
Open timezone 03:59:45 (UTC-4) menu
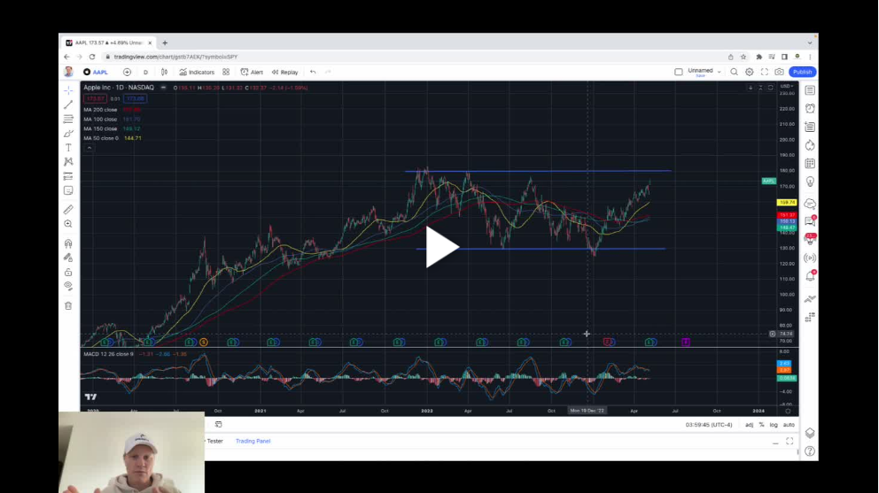point(709,425)
